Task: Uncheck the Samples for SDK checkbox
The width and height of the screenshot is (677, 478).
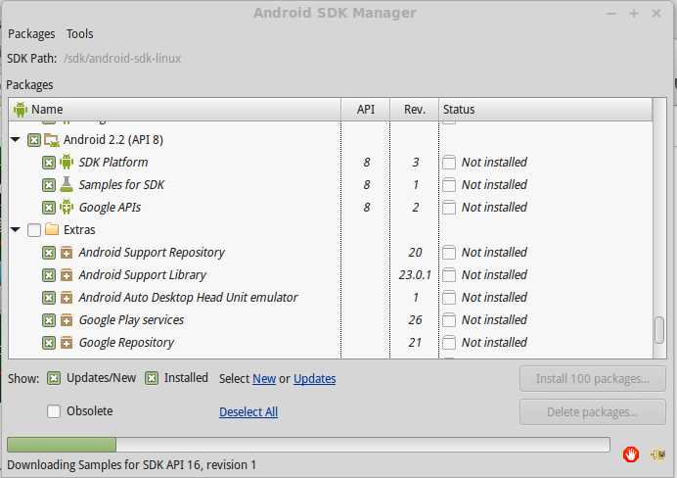Action: coord(49,185)
